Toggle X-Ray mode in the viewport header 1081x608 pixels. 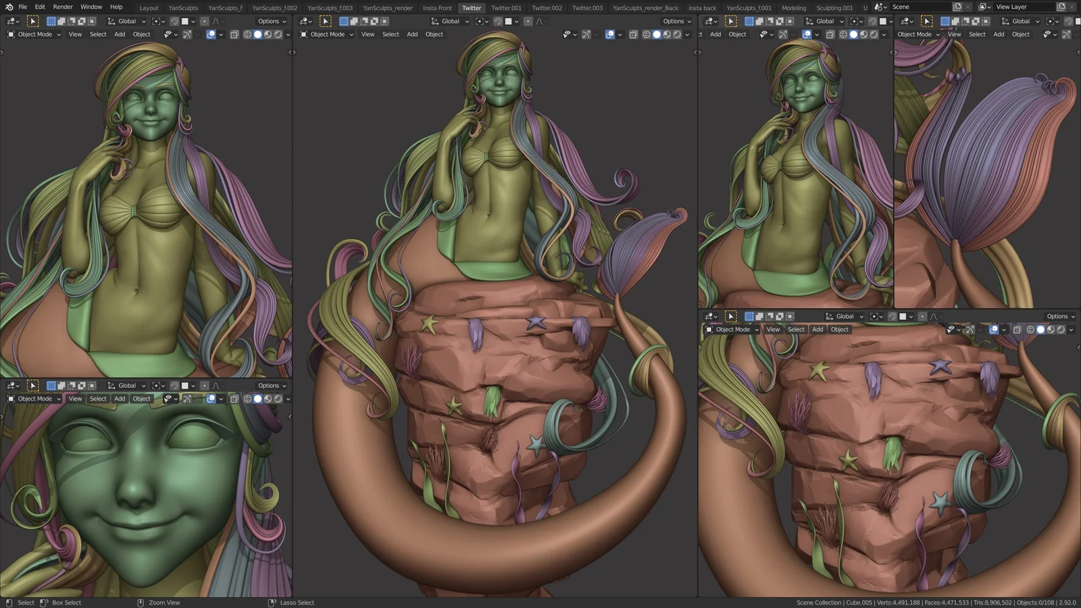tap(234, 34)
